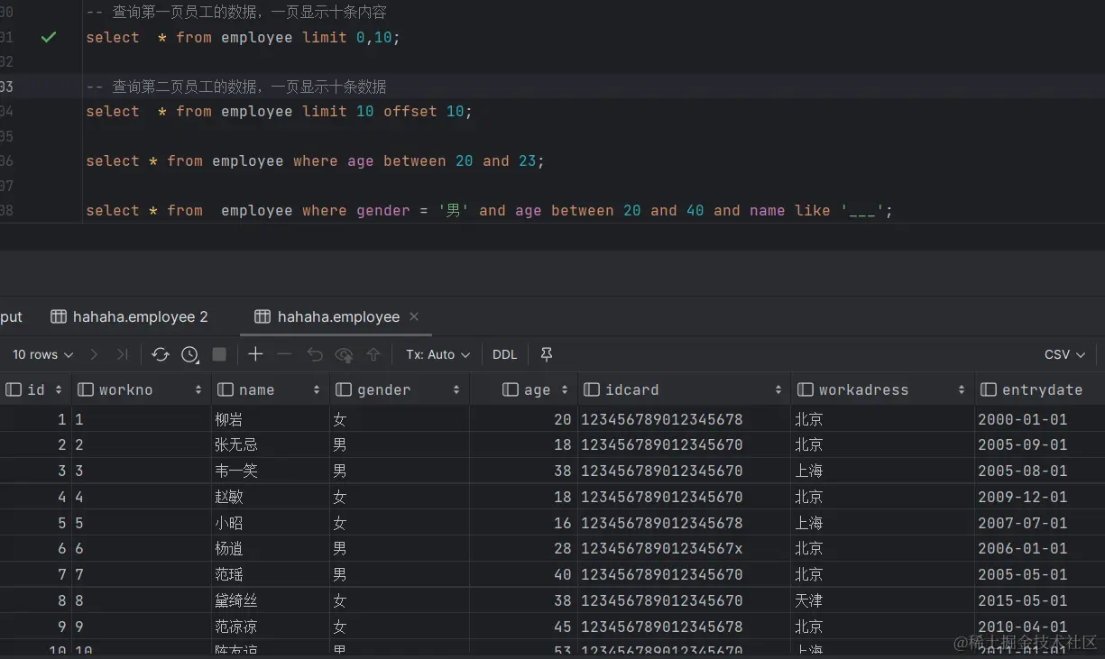Click the reload data refresh icon
This screenshot has height=659, width=1105.
click(161, 354)
